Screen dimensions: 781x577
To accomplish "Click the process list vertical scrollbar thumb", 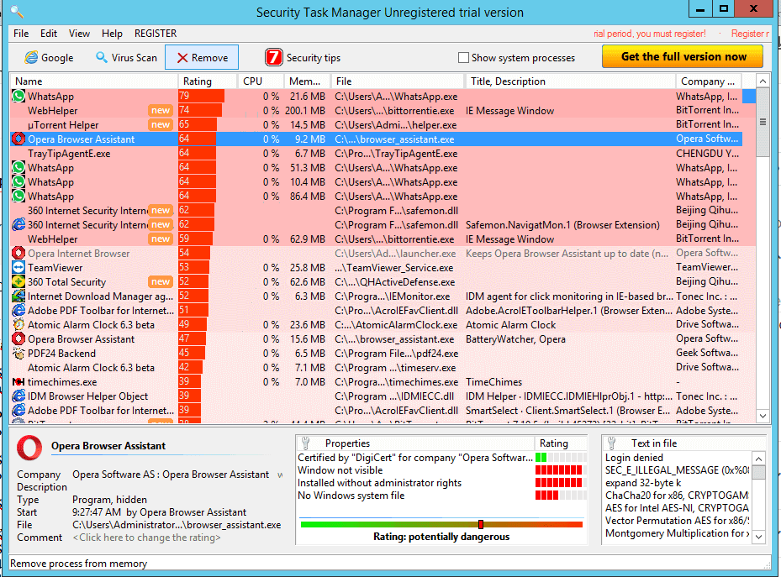I will click(763, 123).
